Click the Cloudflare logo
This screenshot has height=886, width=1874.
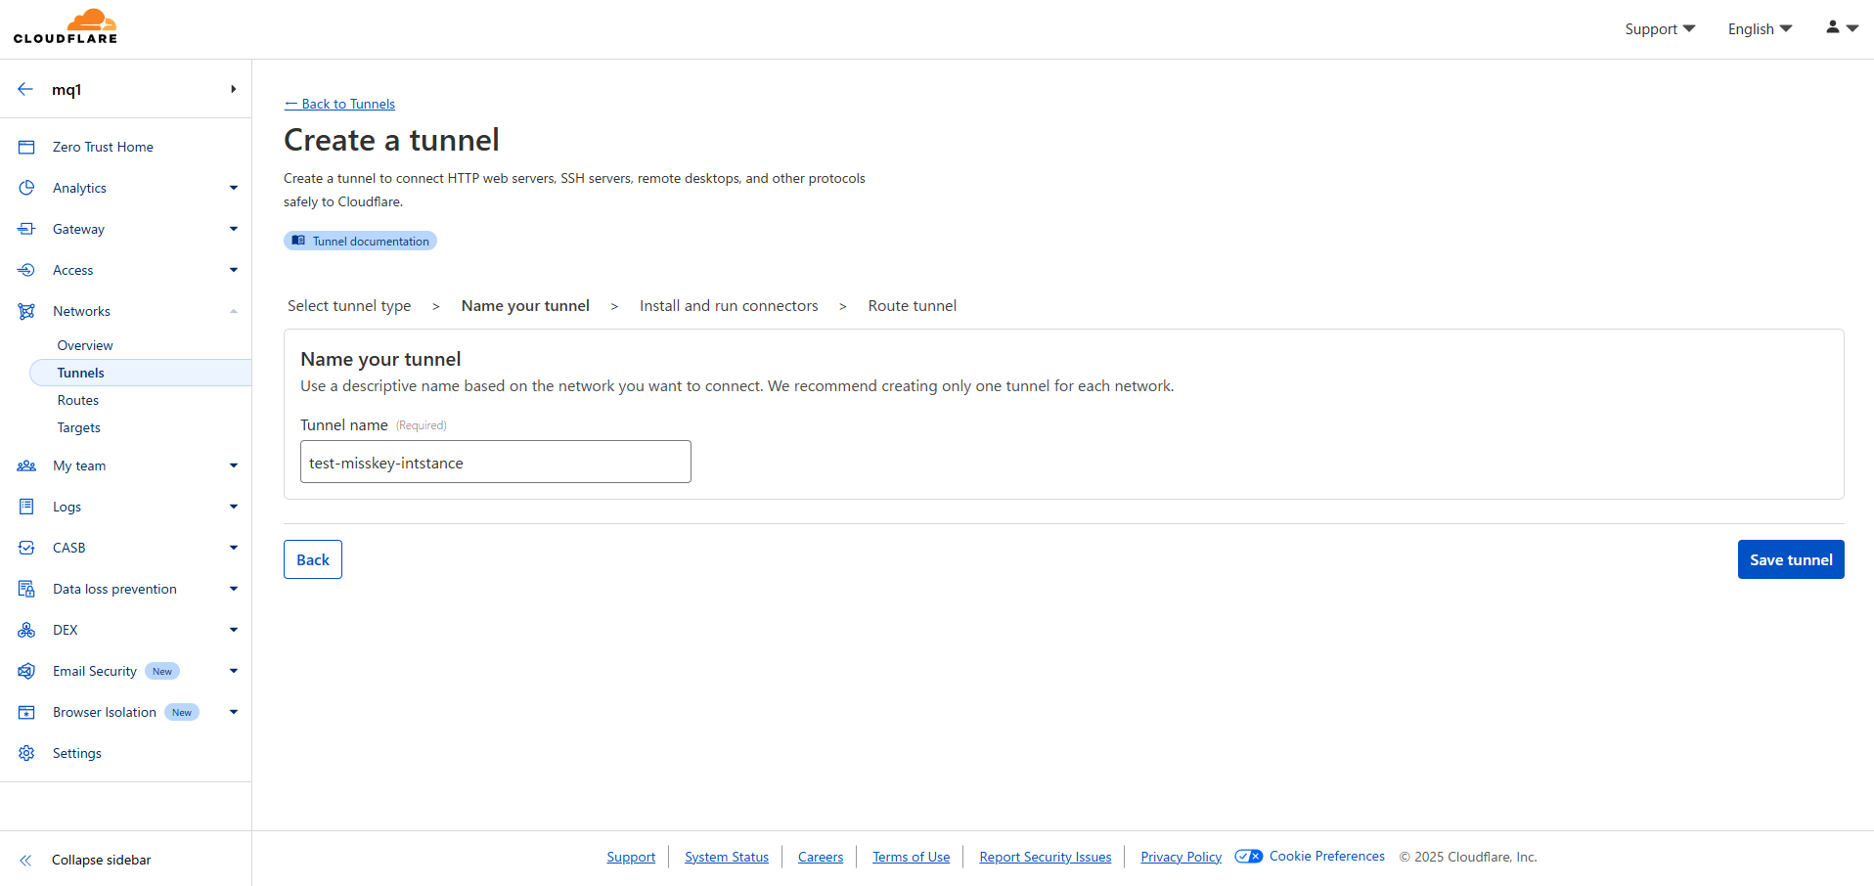tap(66, 26)
